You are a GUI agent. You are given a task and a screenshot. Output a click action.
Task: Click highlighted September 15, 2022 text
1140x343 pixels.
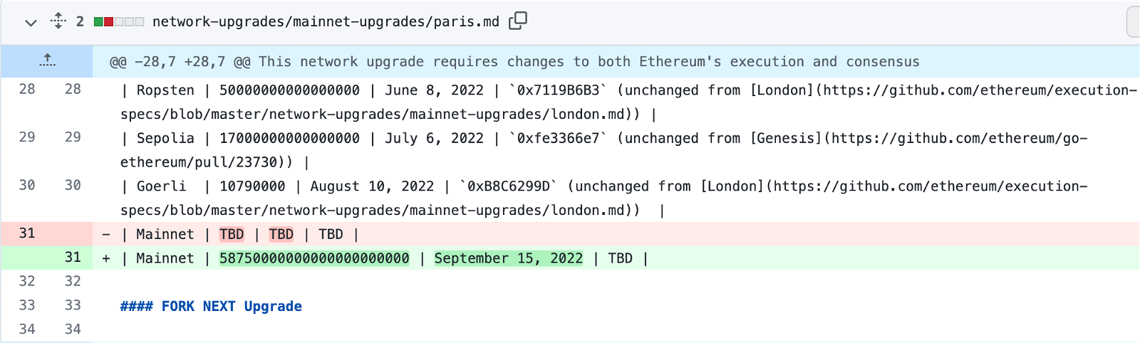pos(509,258)
